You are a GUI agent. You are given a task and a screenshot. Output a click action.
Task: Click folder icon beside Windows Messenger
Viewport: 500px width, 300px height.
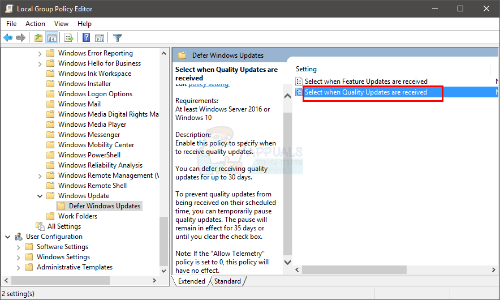click(x=50, y=134)
